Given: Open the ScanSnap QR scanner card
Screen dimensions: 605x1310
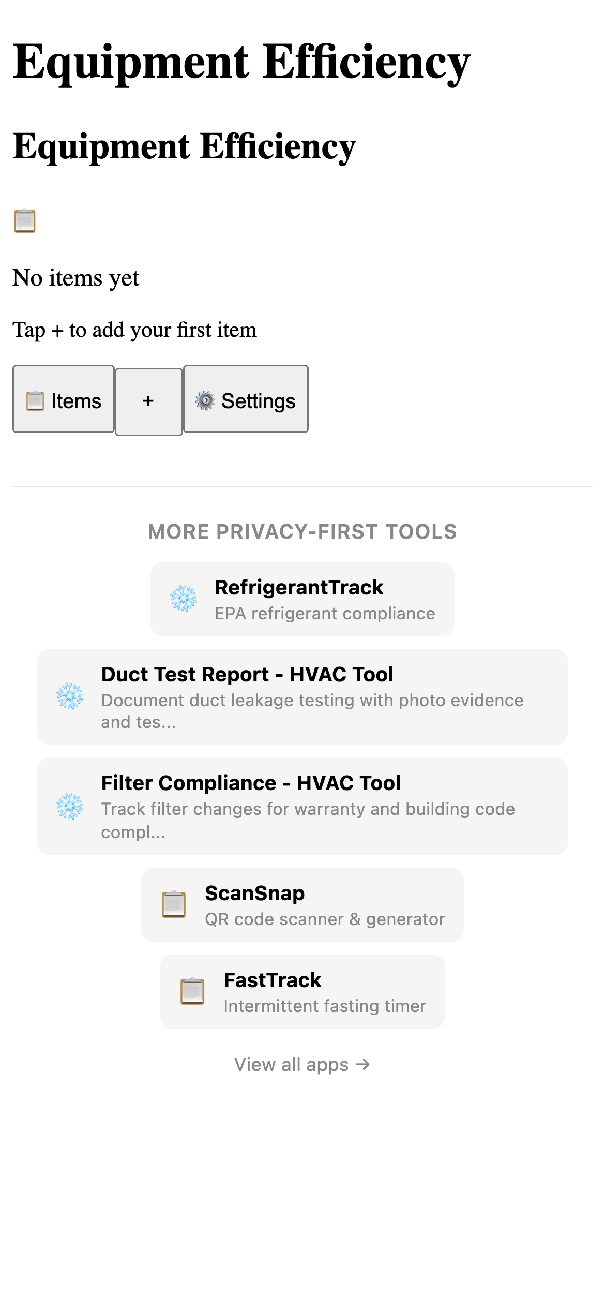Looking at the screenshot, I should click(x=302, y=904).
